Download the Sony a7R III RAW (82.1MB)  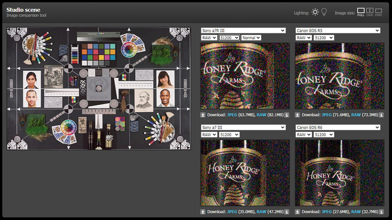click(261, 115)
